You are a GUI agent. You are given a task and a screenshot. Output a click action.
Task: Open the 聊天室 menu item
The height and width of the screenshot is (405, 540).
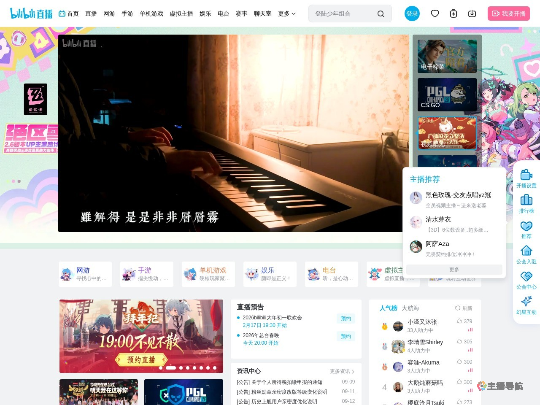tap(262, 13)
